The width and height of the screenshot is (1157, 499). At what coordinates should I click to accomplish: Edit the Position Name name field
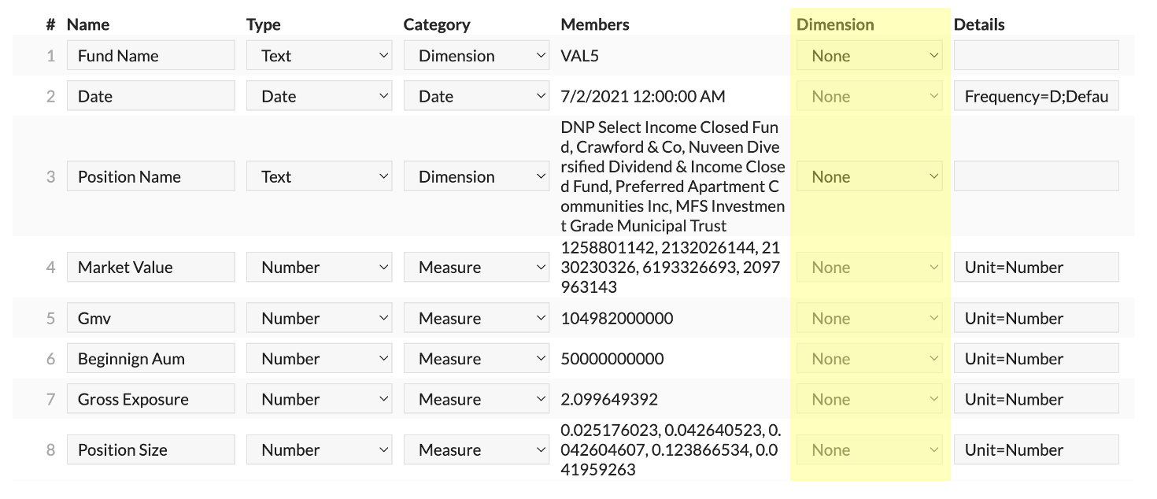[x=151, y=176]
